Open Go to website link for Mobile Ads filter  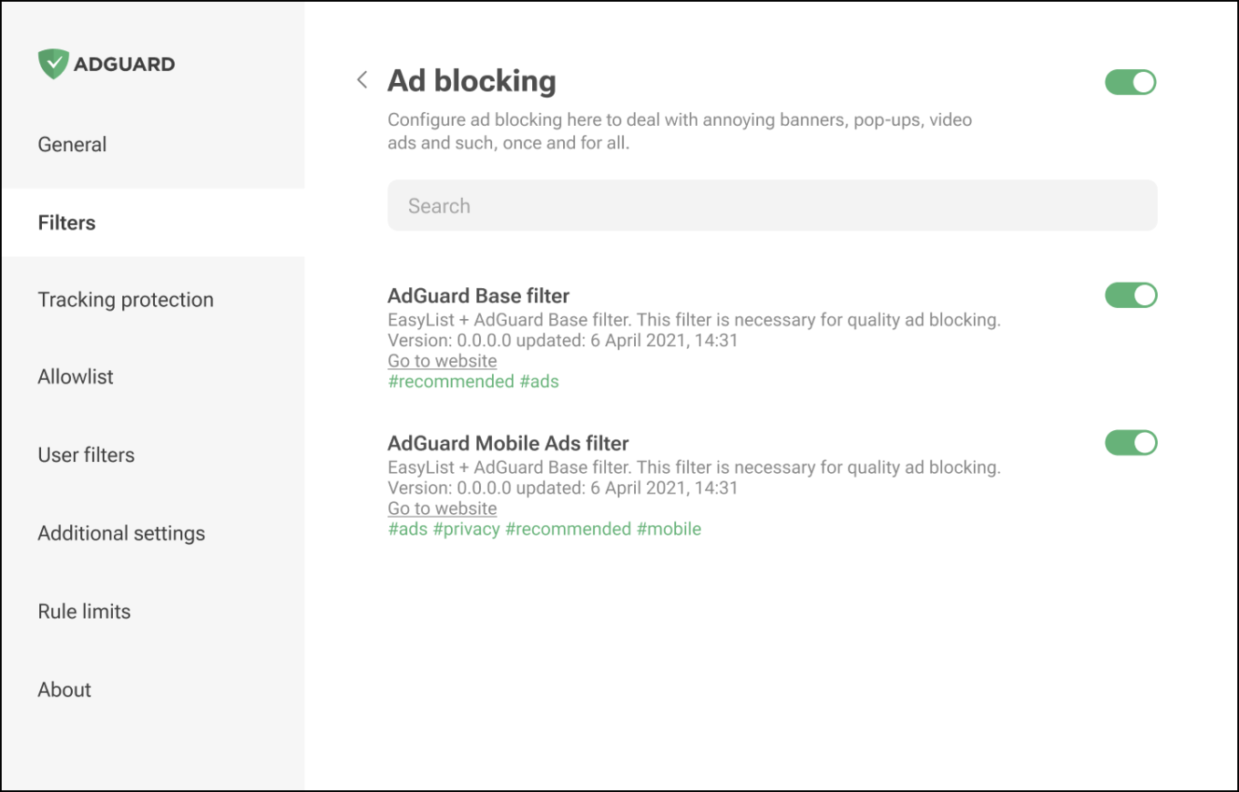pyautogui.click(x=442, y=509)
